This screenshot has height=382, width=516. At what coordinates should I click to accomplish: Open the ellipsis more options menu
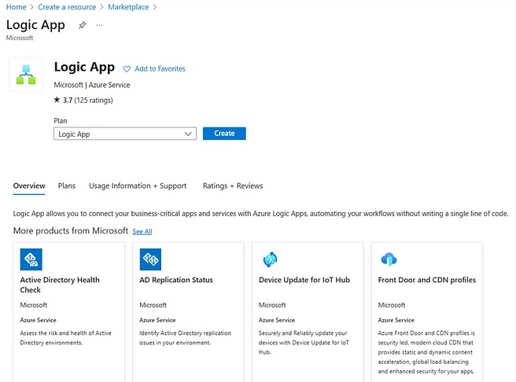[x=99, y=25]
